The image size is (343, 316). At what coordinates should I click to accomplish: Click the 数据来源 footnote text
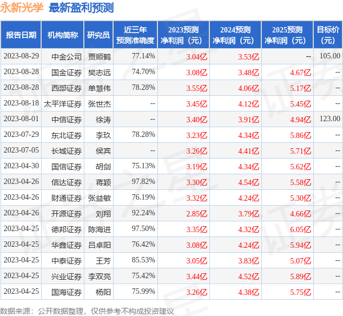coord(87,311)
